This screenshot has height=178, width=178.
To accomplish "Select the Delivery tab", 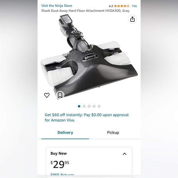I will tap(65, 133).
